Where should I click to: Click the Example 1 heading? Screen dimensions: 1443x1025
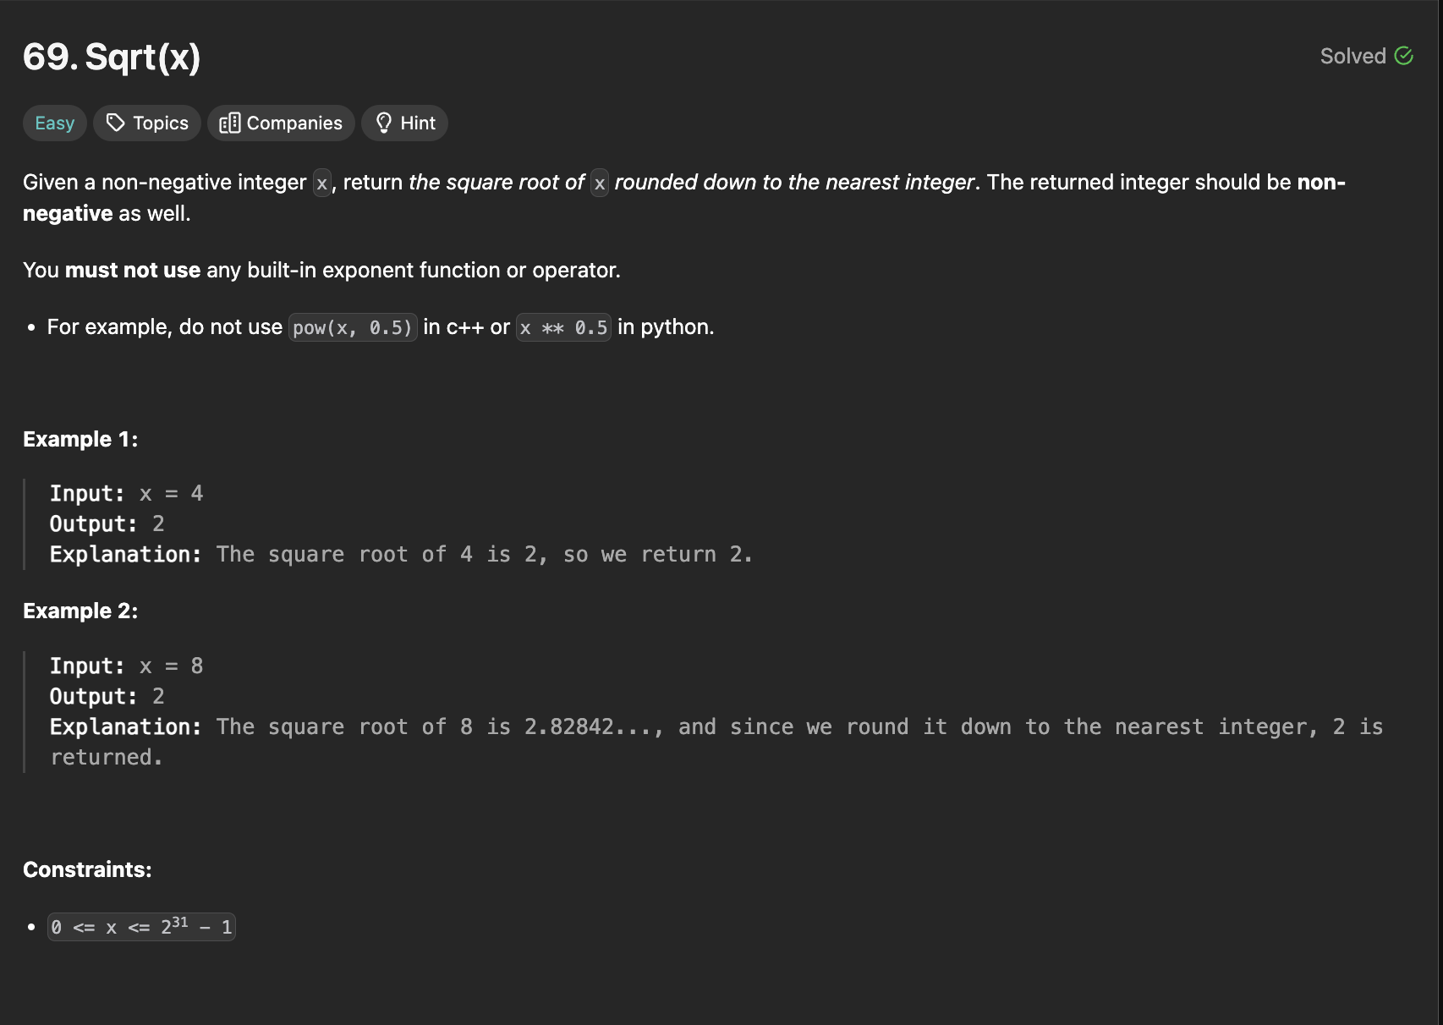80,440
